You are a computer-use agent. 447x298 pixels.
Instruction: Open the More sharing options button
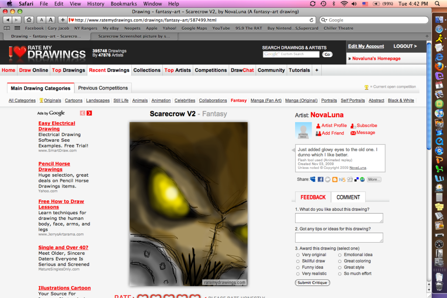[374, 179]
